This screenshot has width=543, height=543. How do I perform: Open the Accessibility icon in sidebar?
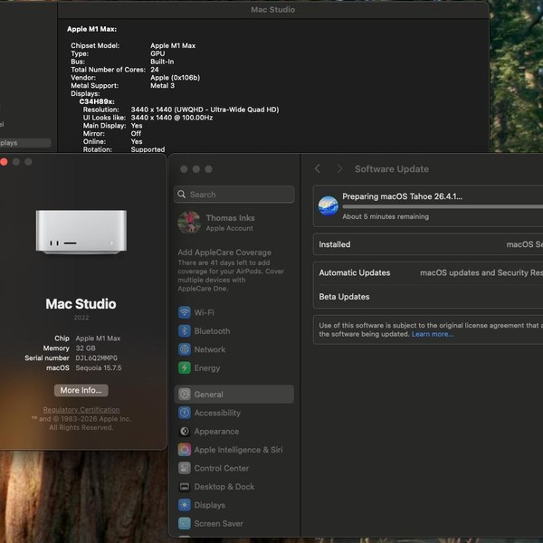point(185,413)
